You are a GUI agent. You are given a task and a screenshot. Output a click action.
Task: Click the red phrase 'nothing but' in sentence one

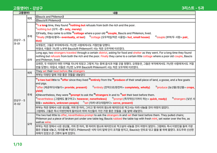[x=78, y=25]
